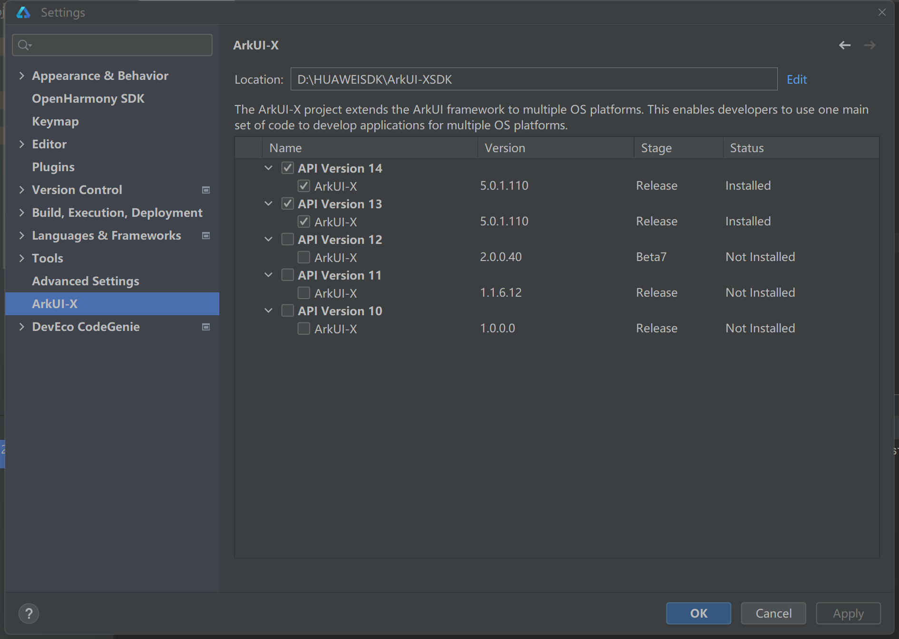Expand Build, Execution, Deployment section
This screenshot has width=899, height=639.
pyautogui.click(x=21, y=213)
